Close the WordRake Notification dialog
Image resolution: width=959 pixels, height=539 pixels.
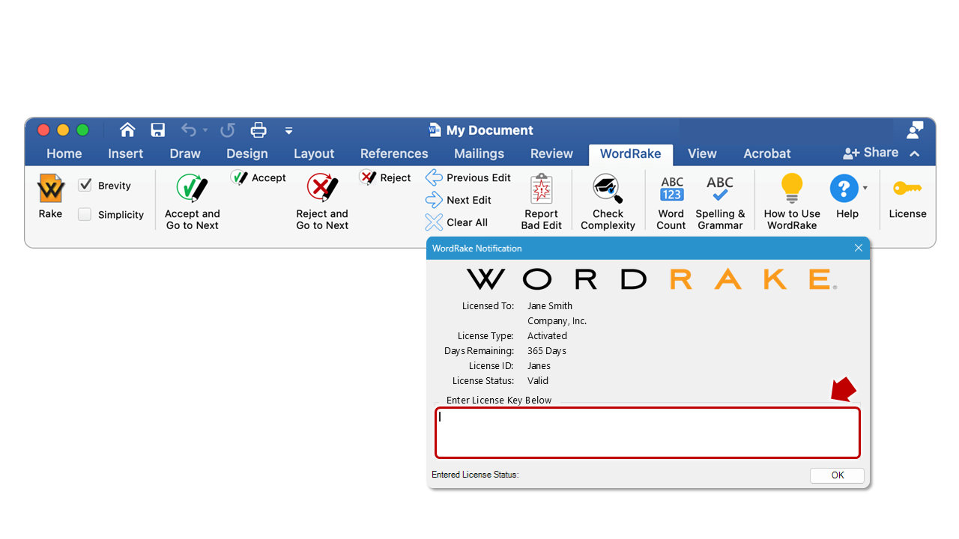tap(859, 248)
